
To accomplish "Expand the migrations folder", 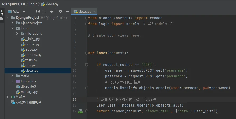I will 17,33.
